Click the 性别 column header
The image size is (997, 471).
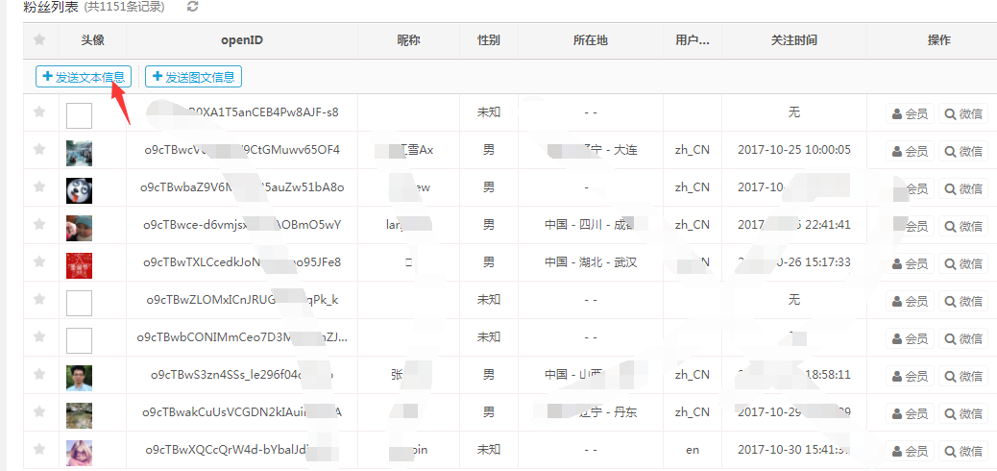pyautogui.click(x=488, y=40)
